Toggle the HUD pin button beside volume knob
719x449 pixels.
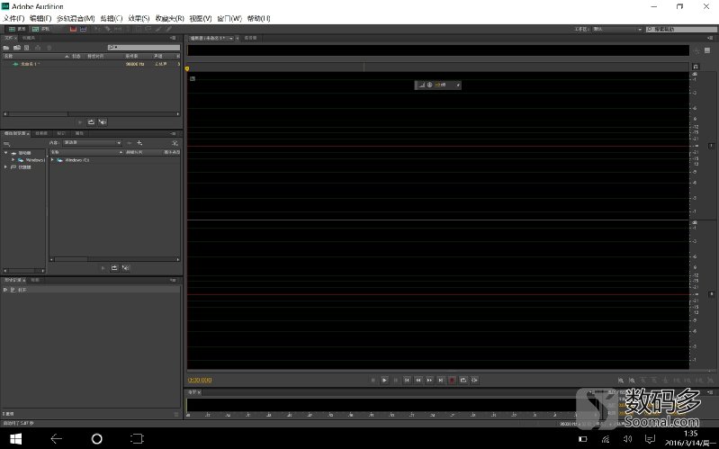point(458,85)
